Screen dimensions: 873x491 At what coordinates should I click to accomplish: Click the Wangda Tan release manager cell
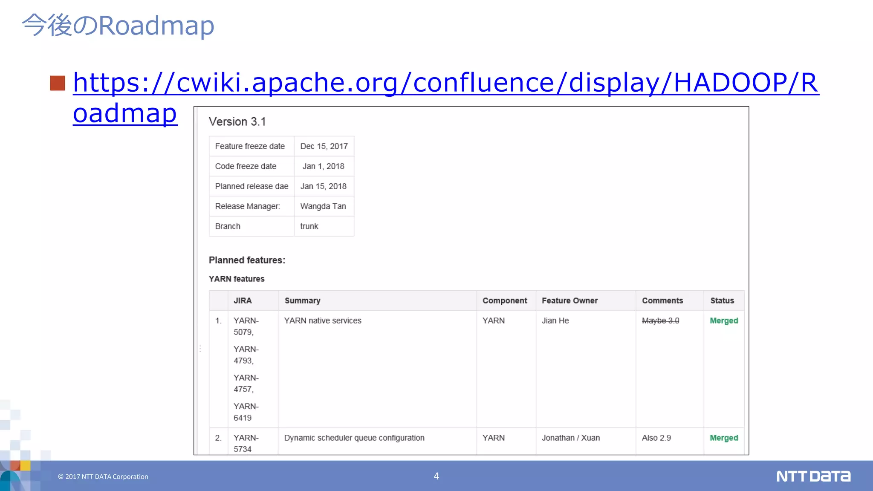coord(323,206)
